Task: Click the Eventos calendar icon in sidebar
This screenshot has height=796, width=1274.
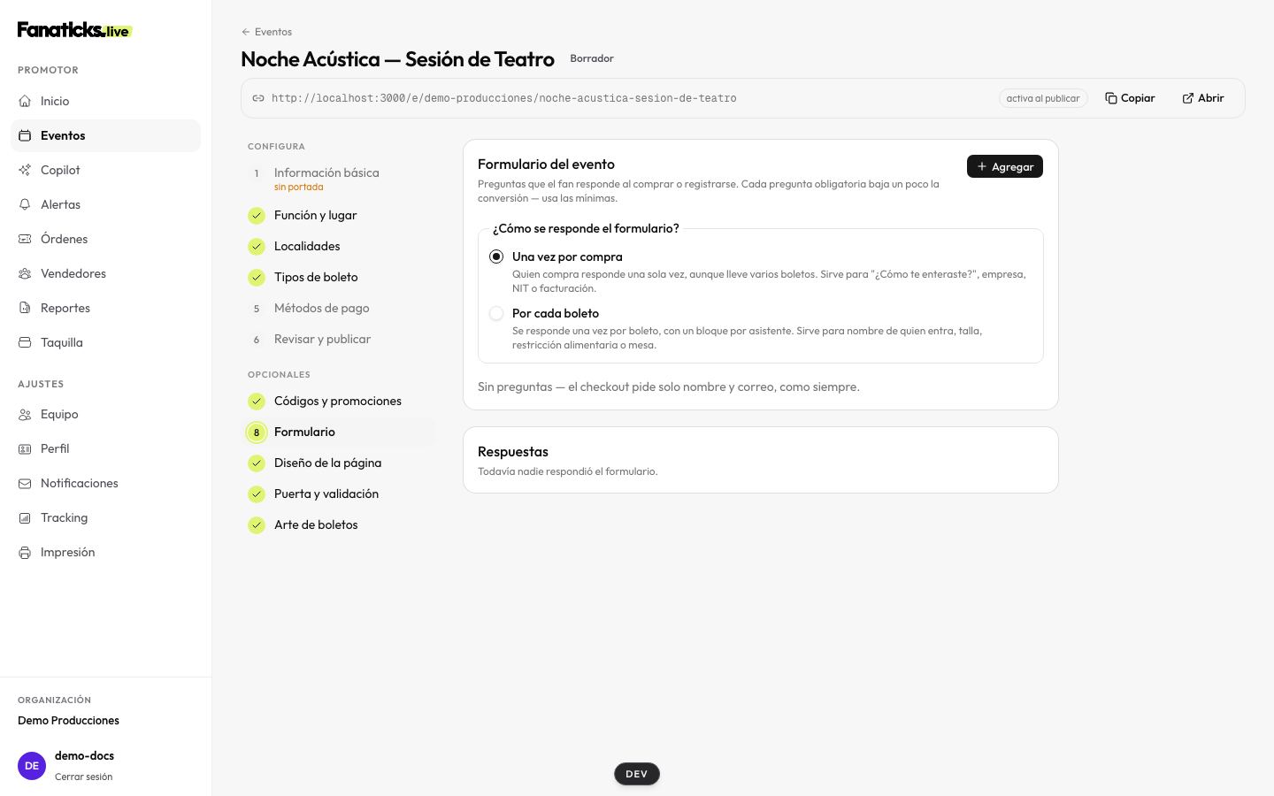Action: (25, 135)
